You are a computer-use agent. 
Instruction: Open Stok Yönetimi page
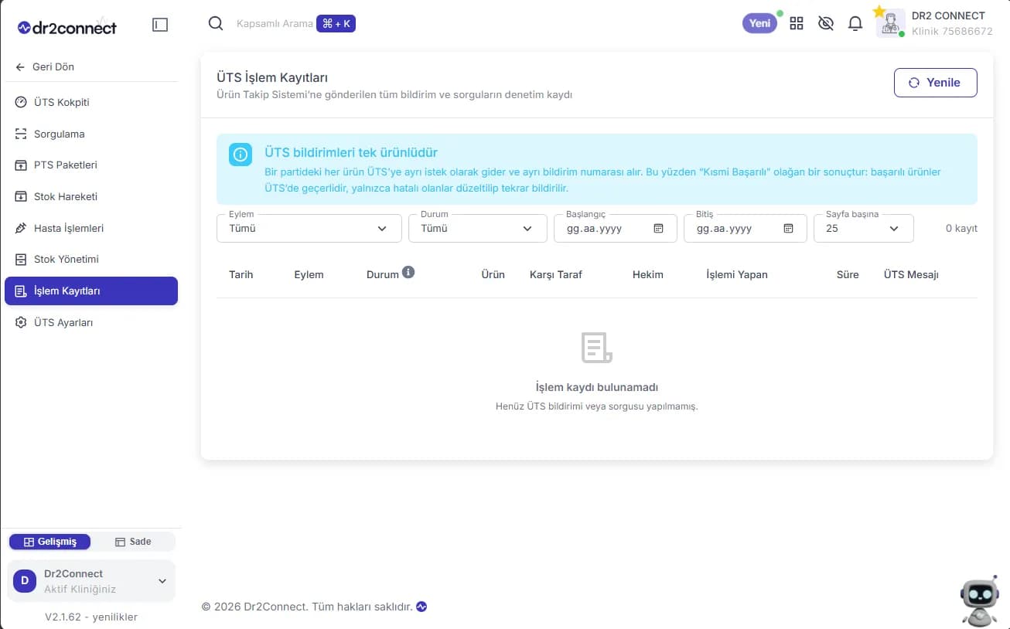[91, 259]
